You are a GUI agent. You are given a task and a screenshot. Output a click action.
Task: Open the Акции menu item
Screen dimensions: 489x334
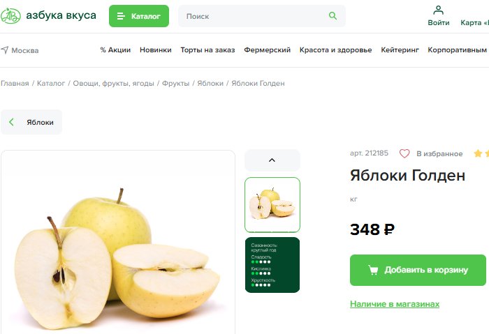pos(115,50)
